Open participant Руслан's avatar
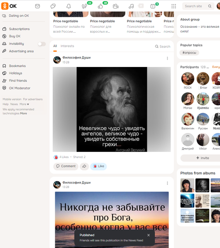The height and width of the screenshot is (248, 220). pos(203,120)
